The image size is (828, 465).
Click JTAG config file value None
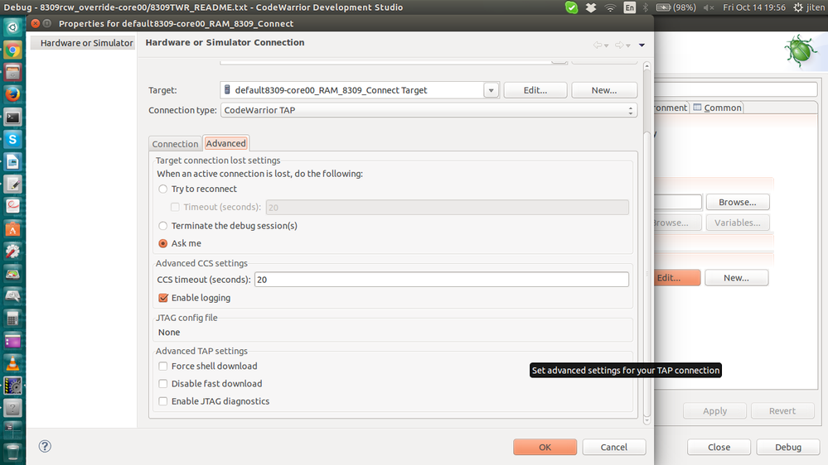tap(169, 332)
